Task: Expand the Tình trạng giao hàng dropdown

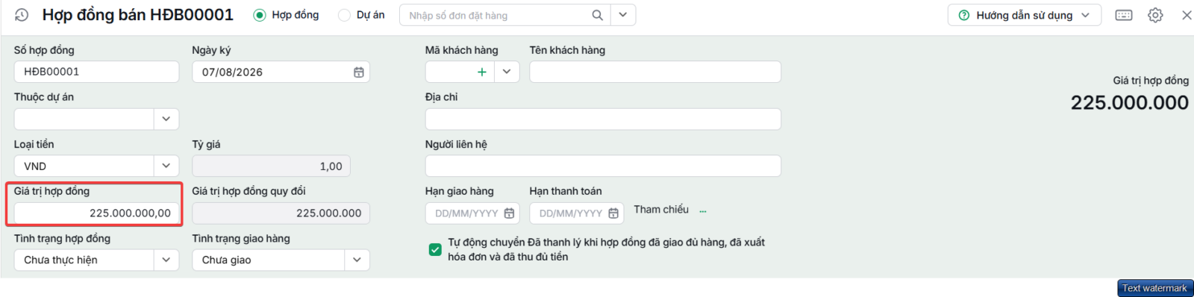Action: (357, 260)
